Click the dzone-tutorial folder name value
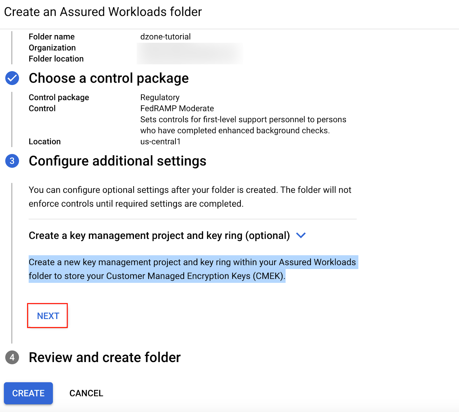This screenshot has height=412, width=459. tap(165, 36)
